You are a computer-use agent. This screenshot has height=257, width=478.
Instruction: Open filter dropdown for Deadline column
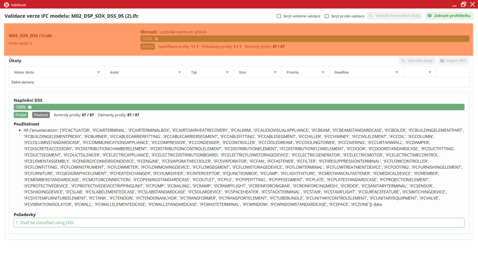point(396,72)
